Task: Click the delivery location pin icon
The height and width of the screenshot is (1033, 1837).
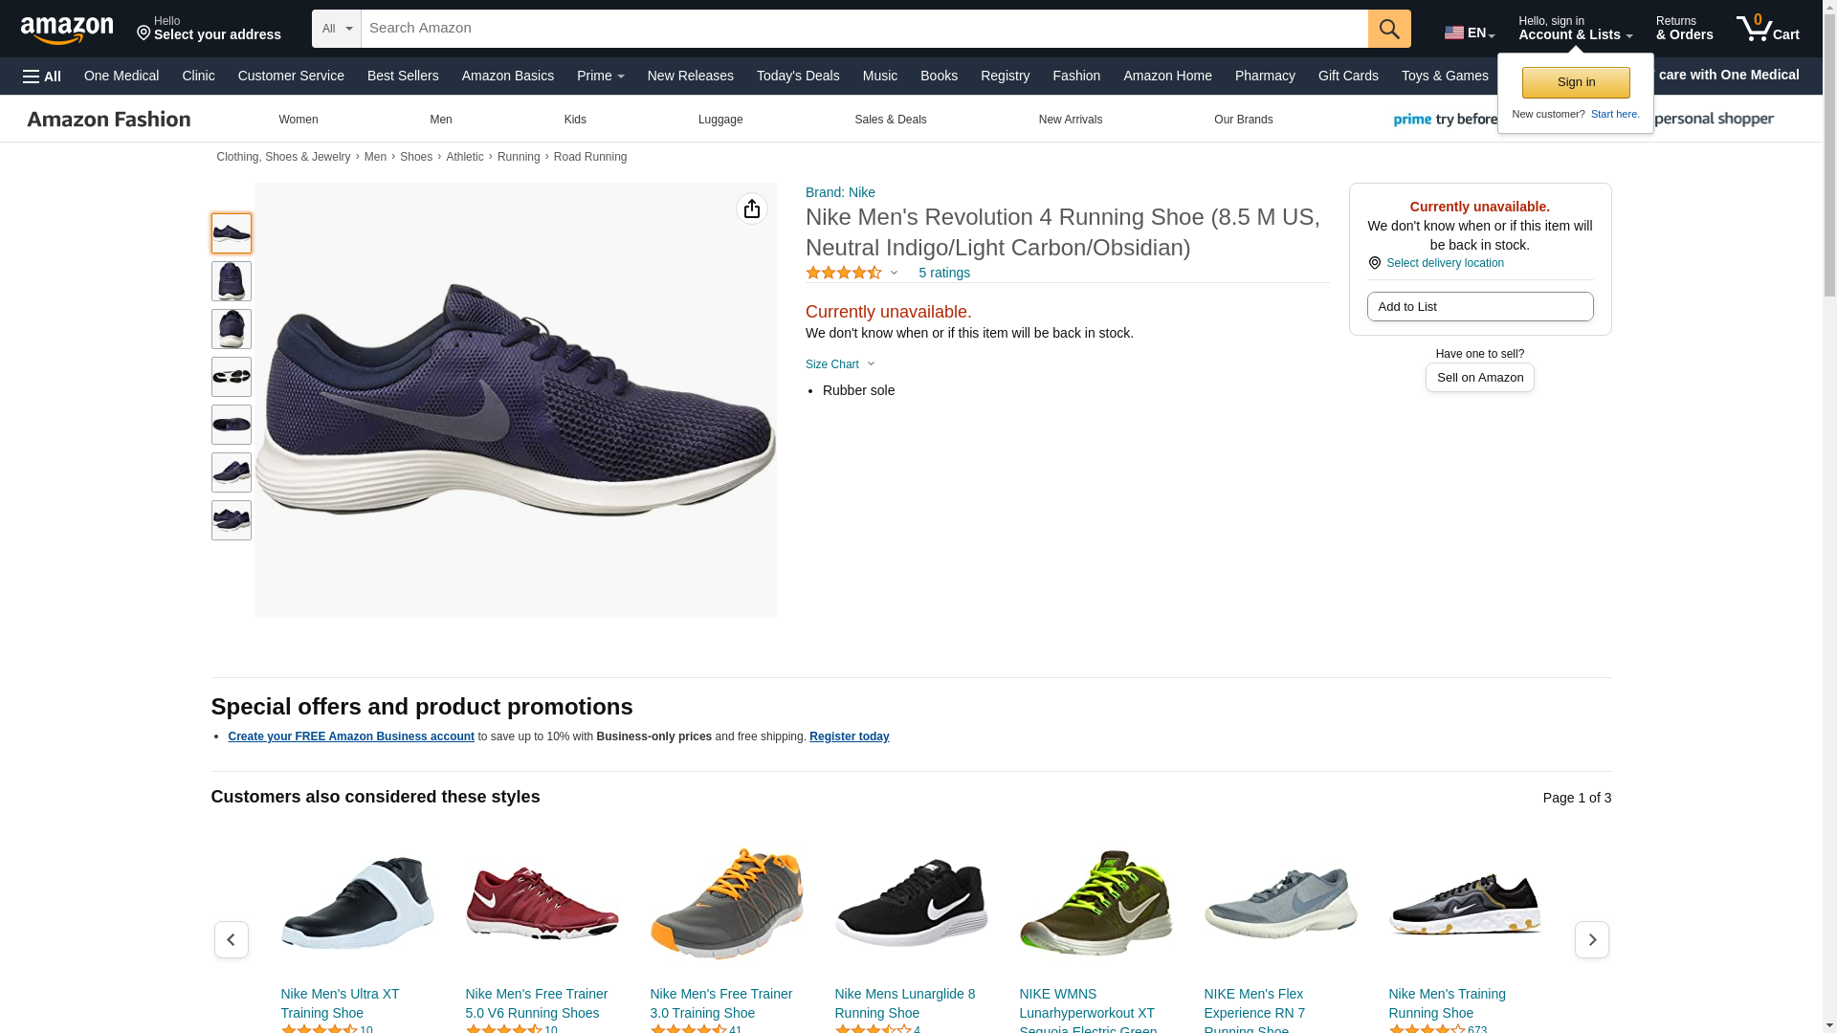Action: [x=1374, y=263]
